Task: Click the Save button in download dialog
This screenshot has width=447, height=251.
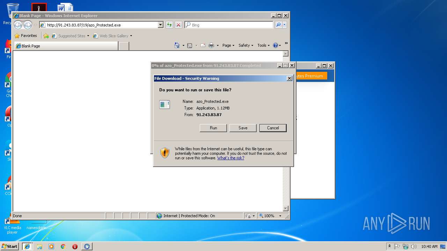Action: click(x=243, y=128)
